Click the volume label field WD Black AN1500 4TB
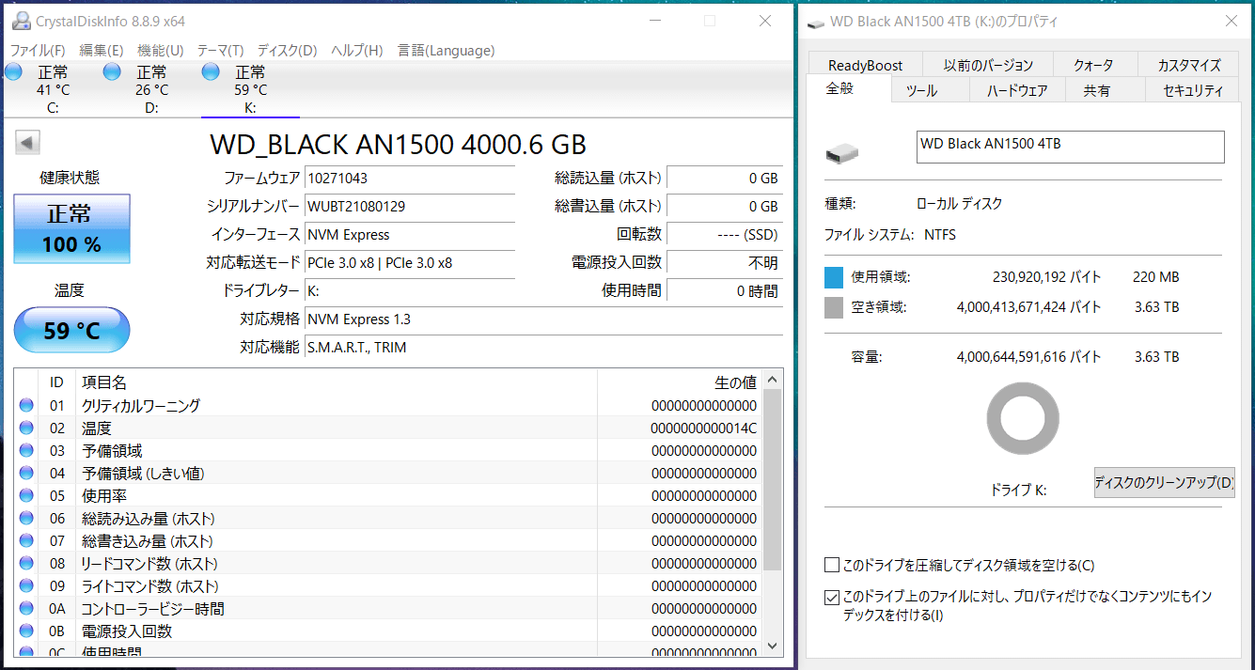This screenshot has height=670, width=1255. [x=1070, y=147]
